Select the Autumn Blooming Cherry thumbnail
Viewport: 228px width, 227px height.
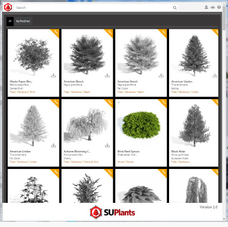pyautogui.click(x=87, y=125)
